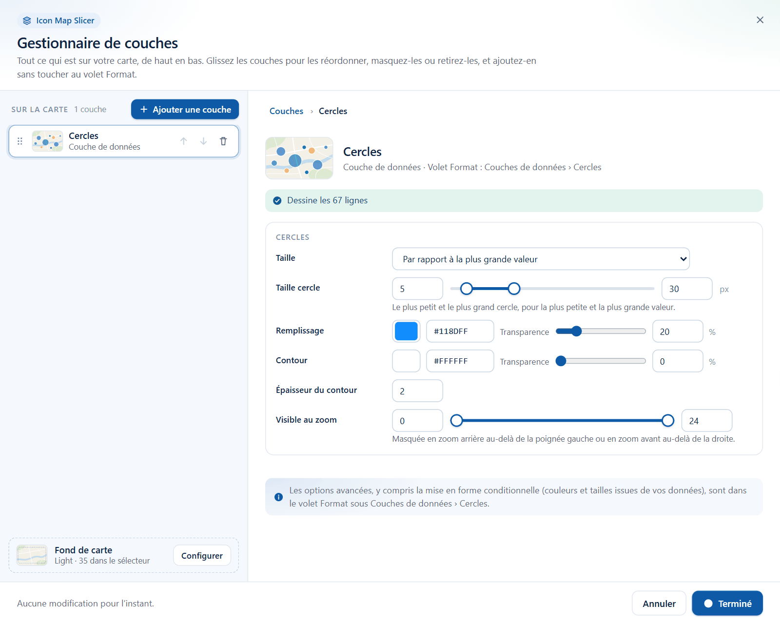This screenshot has height=624, width=780.
Task: Select the Cercles layer thumbnail in list
Action: tap(47, 141)
